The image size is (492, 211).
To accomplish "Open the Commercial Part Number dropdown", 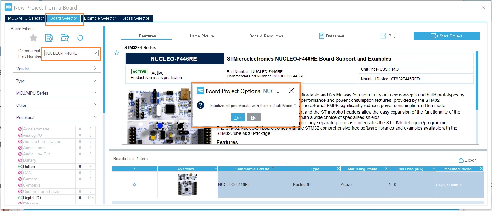I will pyautogui.click(x=95, y=53).
